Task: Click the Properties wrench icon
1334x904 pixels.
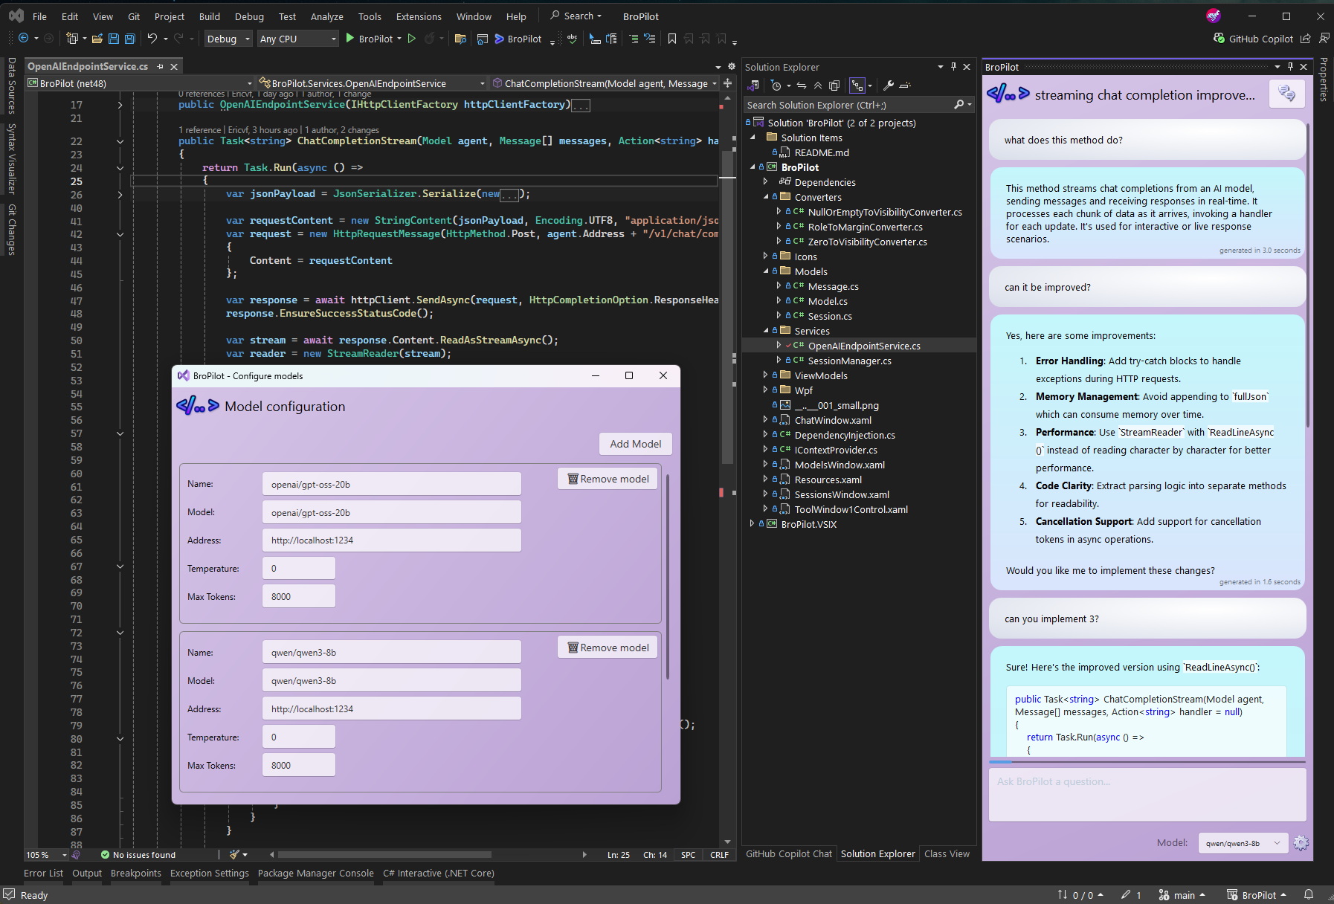Action: pos(889,85)
